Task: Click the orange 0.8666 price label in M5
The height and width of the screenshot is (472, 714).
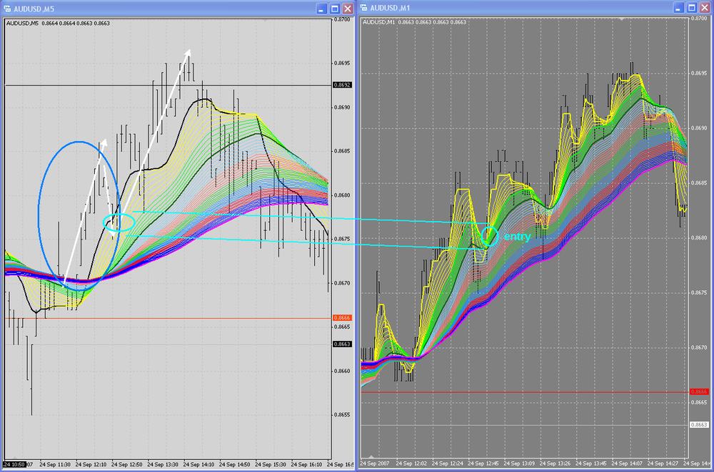Action: click(x=343, y=318)
